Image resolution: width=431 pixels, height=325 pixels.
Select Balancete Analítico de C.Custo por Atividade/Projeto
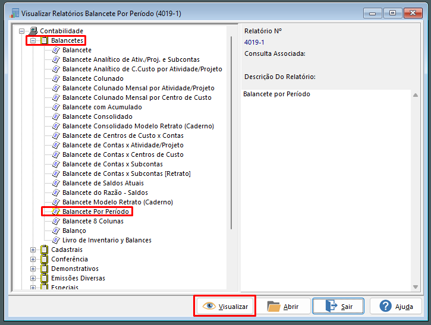[x=142, y=69]
